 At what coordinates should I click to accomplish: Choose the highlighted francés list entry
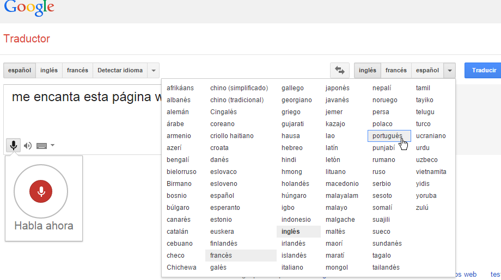pyautogui.click(x=241, y=256)
